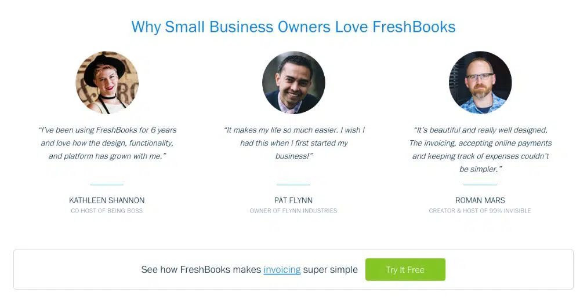
Task: Click Kathleen Shannon's round profile photo
Action: [x=107, y=82]
